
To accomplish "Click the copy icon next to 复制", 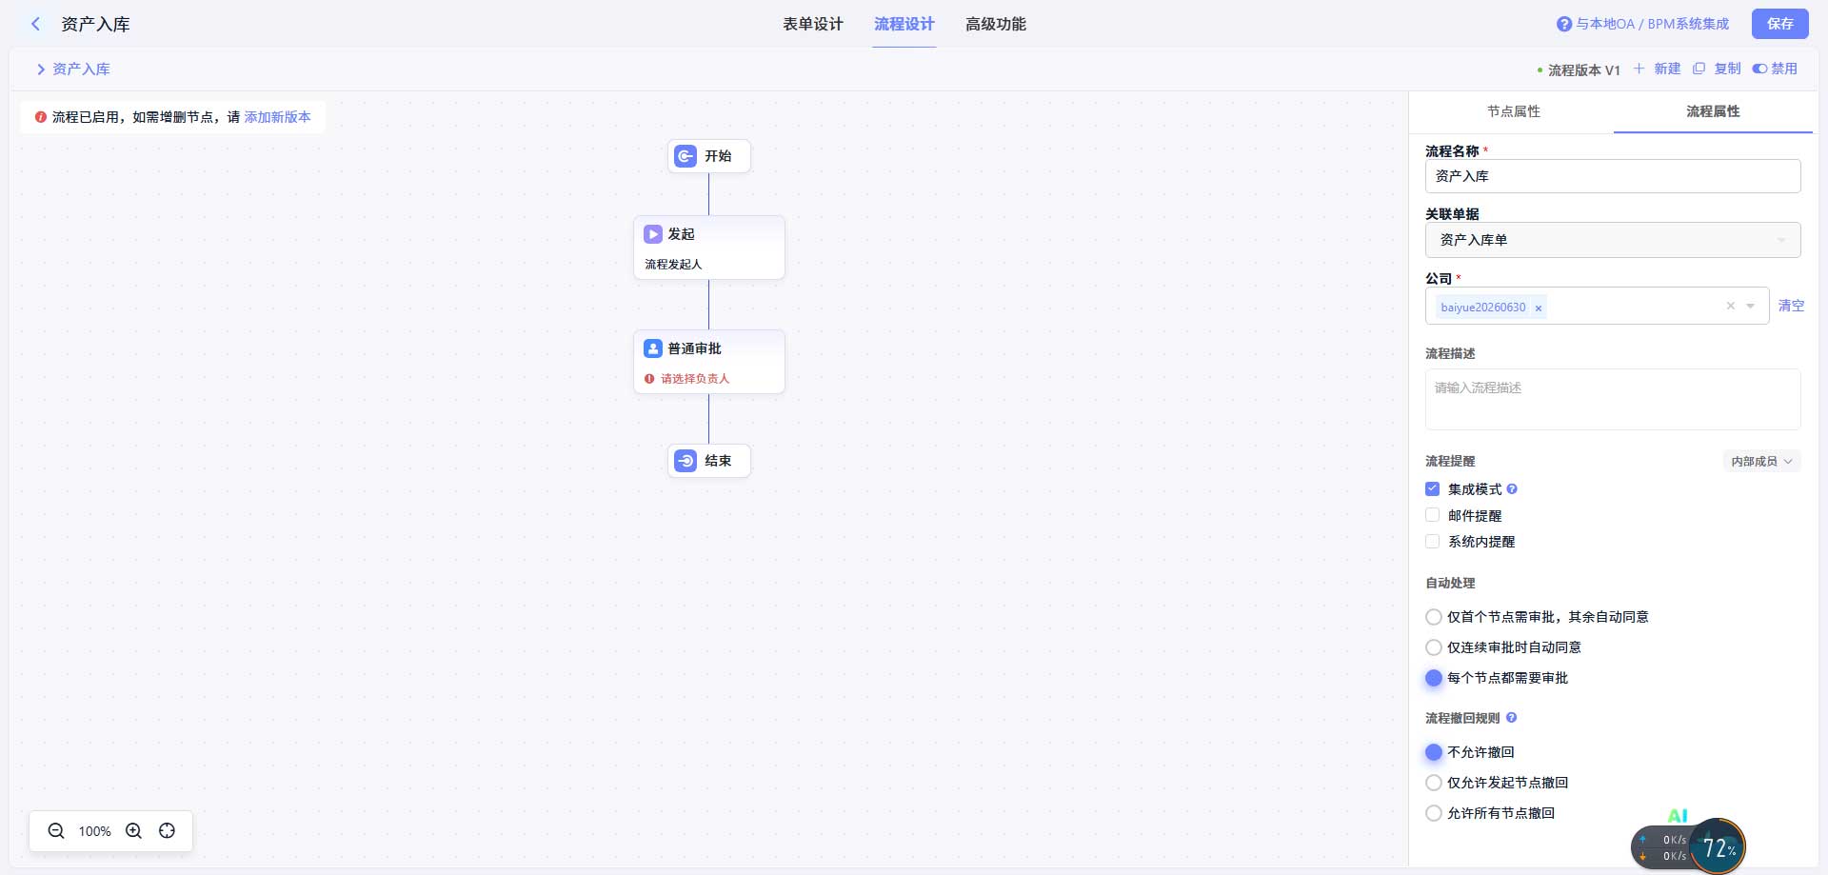I will [1699, 69].
